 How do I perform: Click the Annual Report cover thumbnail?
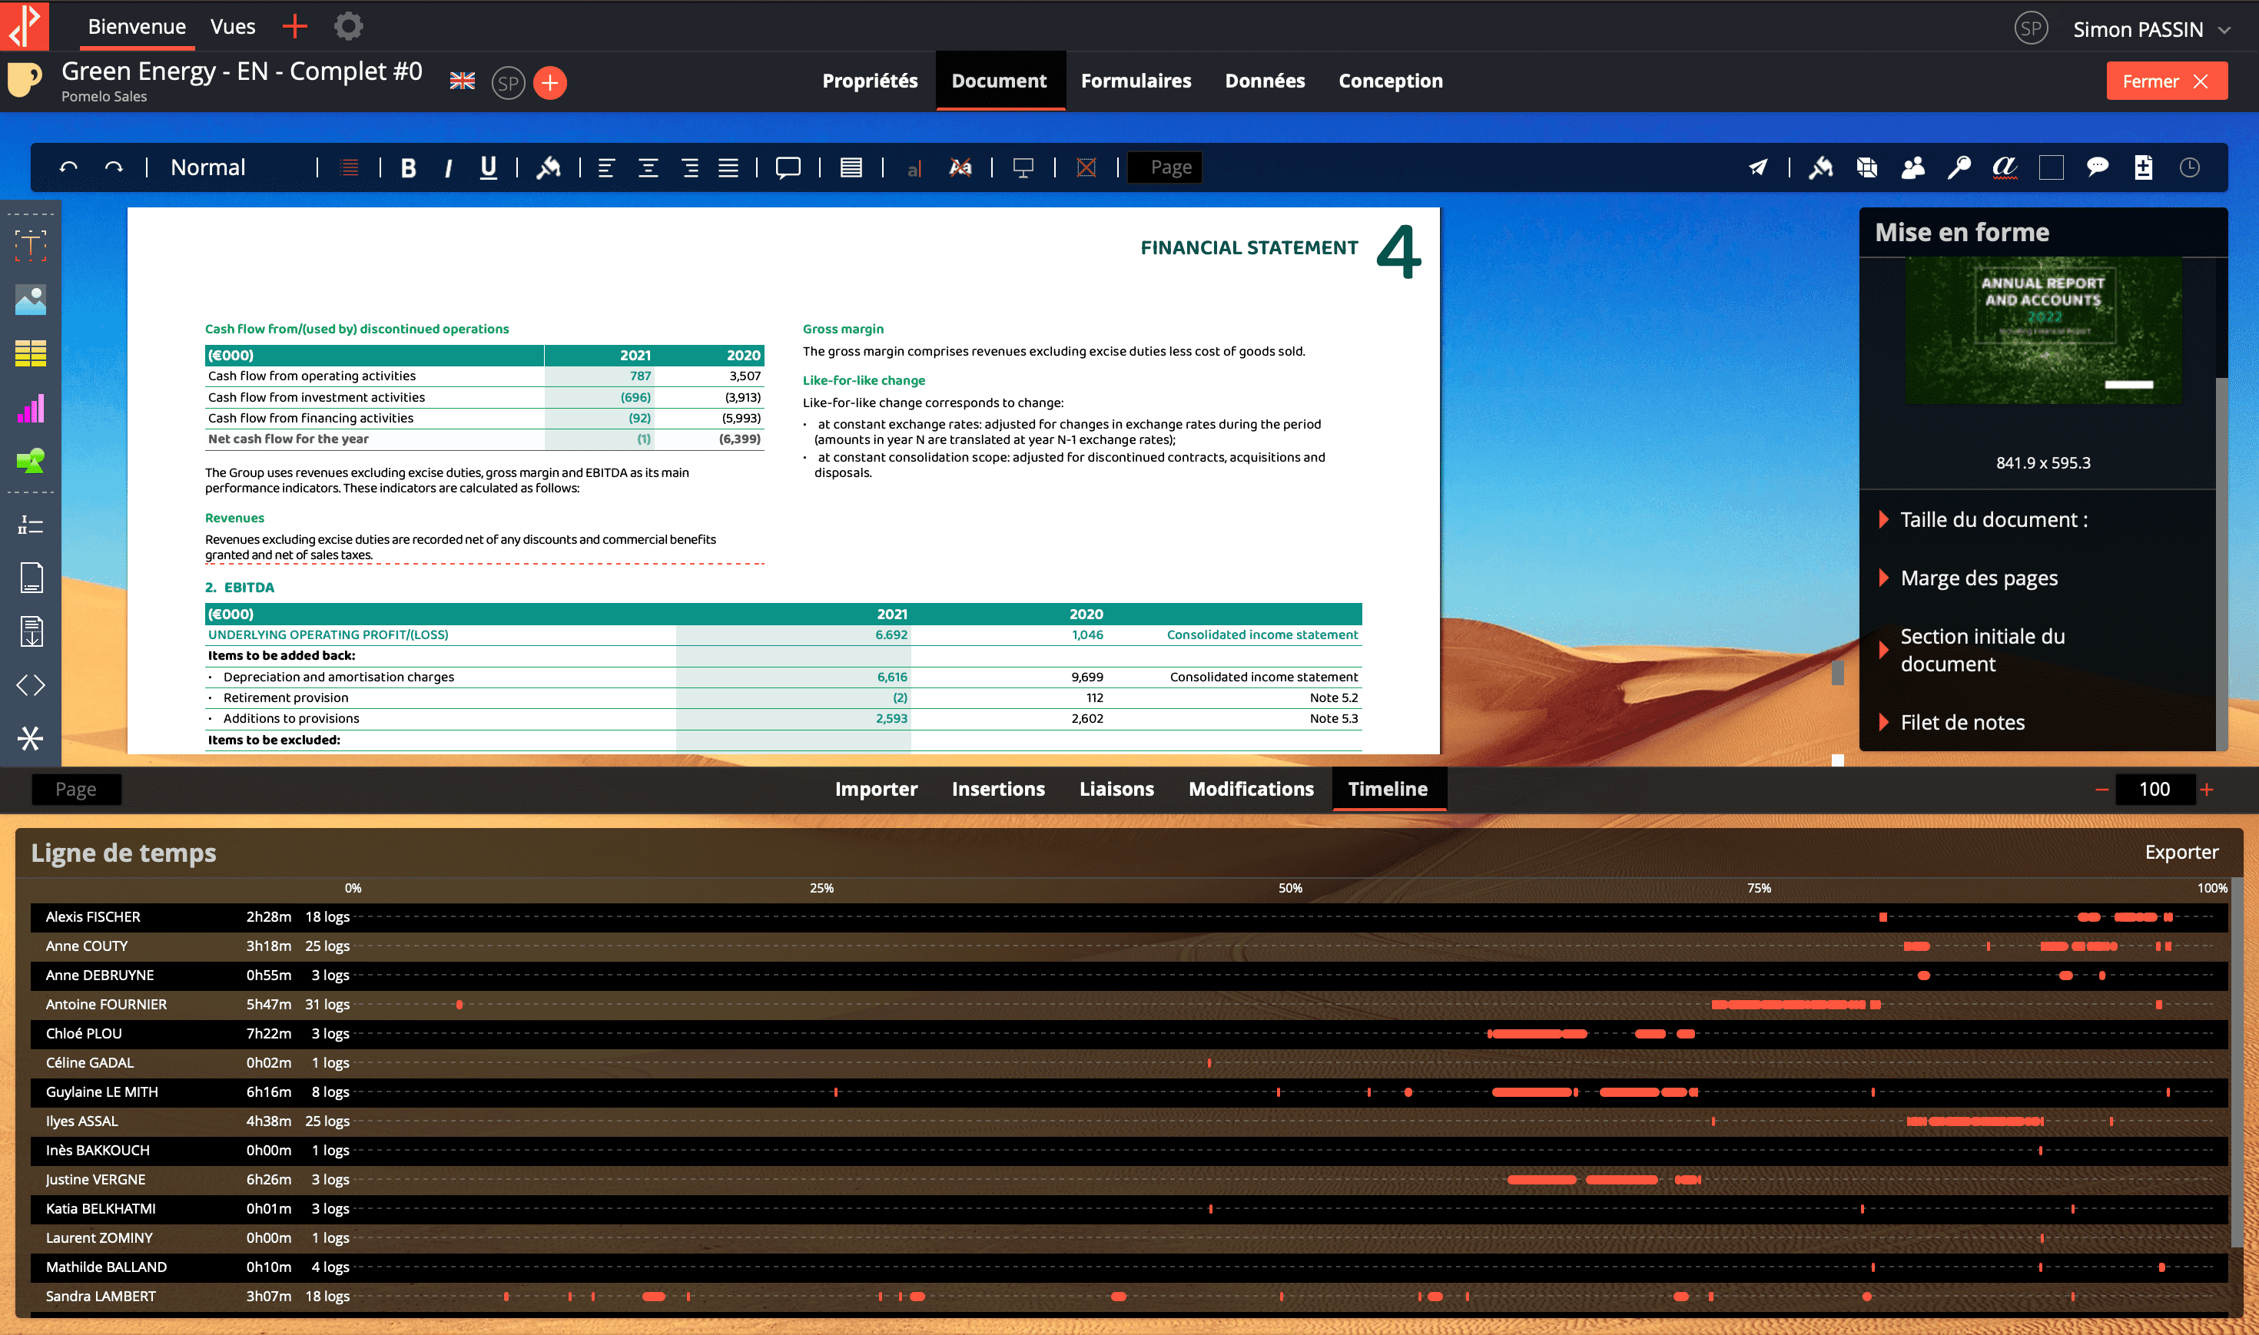pos(2042,330)
